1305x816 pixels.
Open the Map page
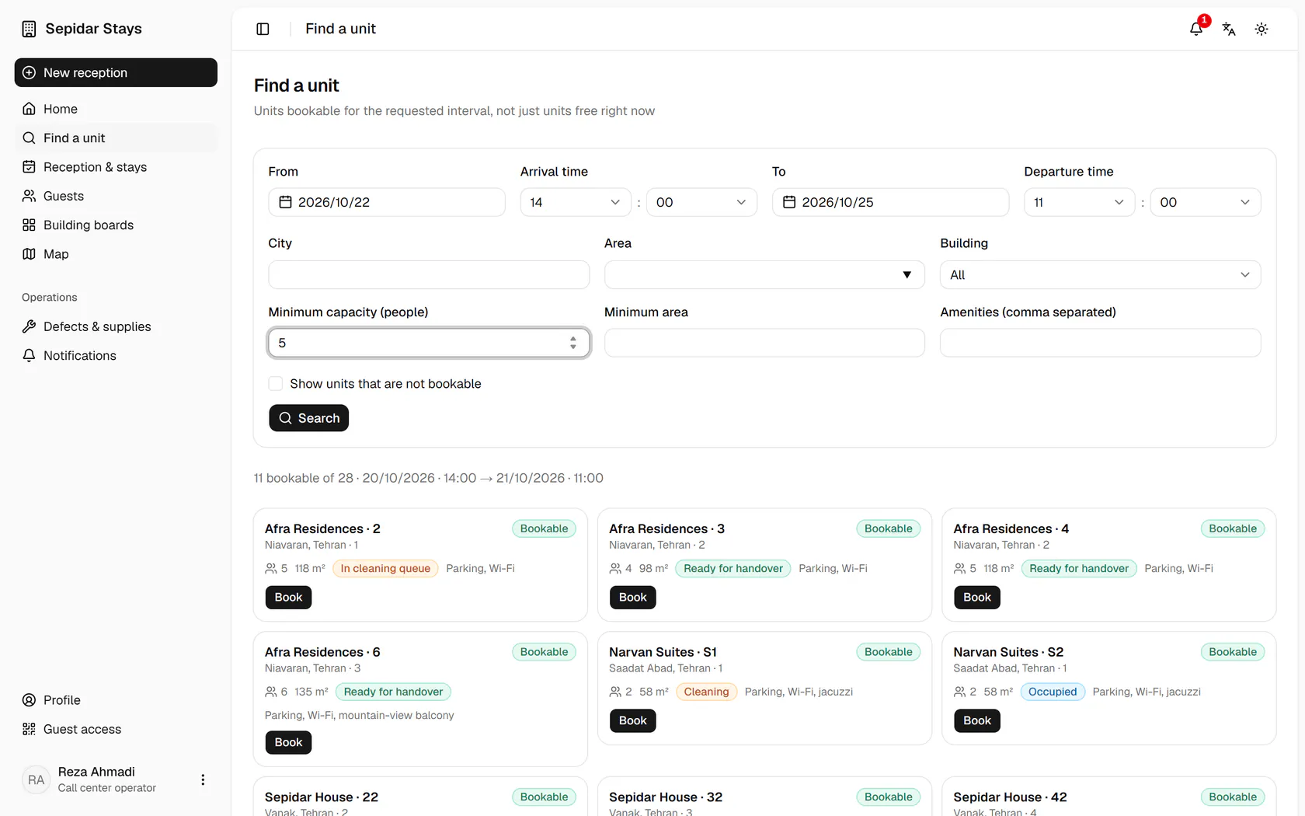pos(116,254)
